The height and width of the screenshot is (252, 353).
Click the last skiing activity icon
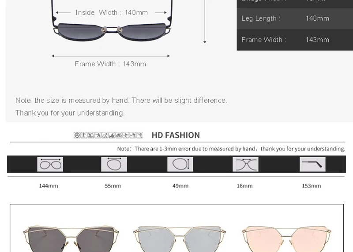point(139,135)
